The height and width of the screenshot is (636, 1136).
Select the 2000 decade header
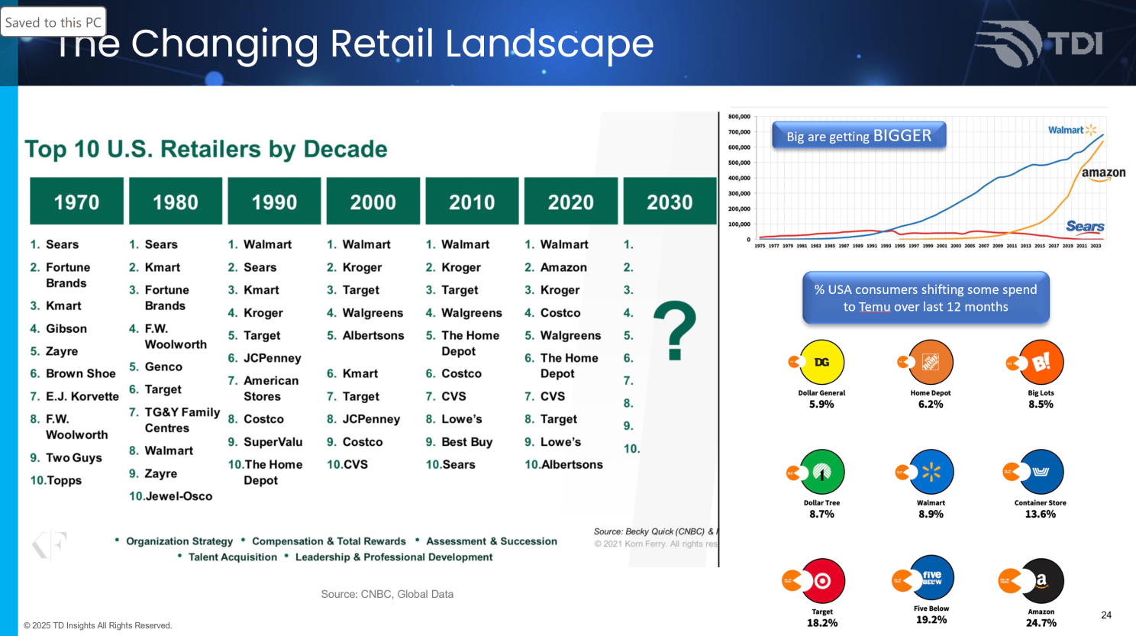[x=373, y=202]
